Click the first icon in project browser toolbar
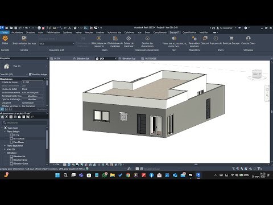The image size is (273, 205). (x=2, y=117)
